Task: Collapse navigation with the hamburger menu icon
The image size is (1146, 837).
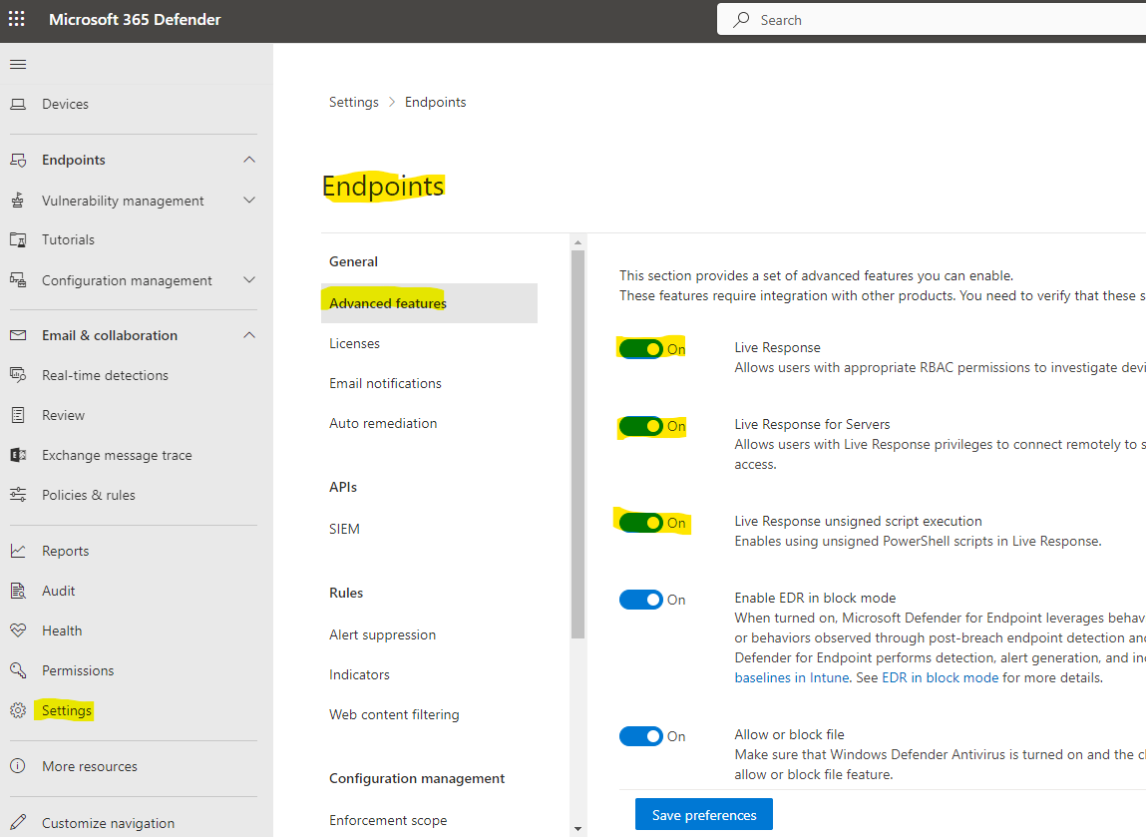Action: point(18,64)
